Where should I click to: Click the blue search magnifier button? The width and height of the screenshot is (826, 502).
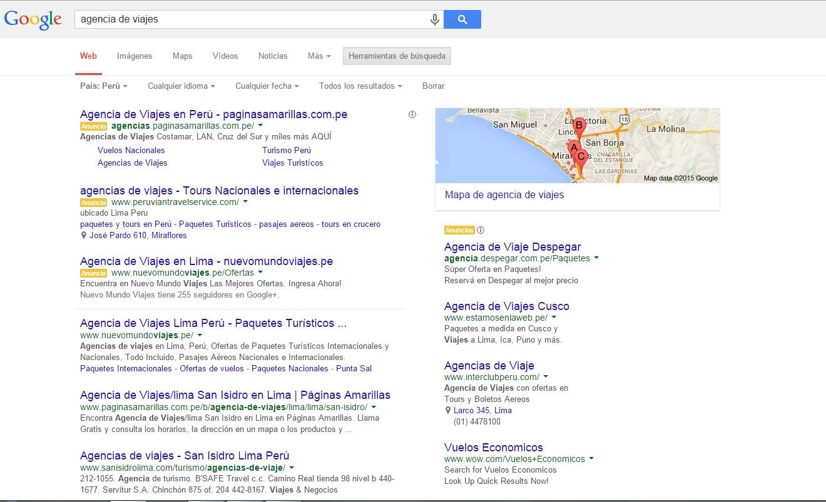pyautogui.click(x=462, y=19)
